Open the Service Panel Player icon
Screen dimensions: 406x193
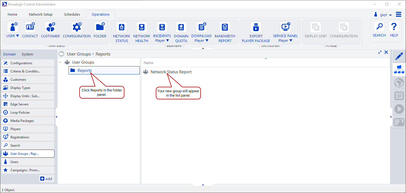[x=285, y=27]
